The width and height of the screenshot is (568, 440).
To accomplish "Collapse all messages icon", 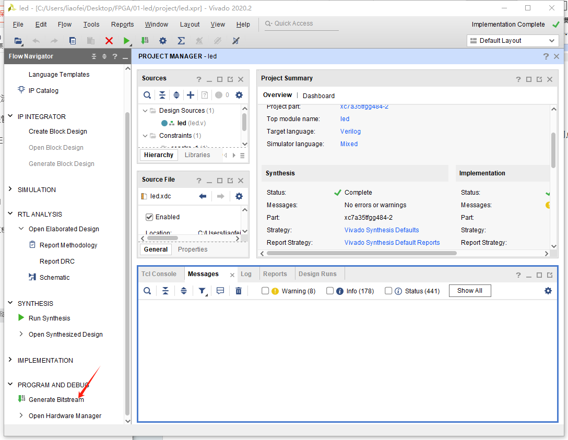I will click(x=165, y=291).
